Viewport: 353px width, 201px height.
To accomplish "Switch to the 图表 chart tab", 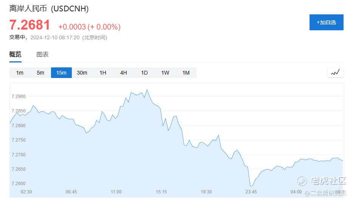I will click(42, 54).
